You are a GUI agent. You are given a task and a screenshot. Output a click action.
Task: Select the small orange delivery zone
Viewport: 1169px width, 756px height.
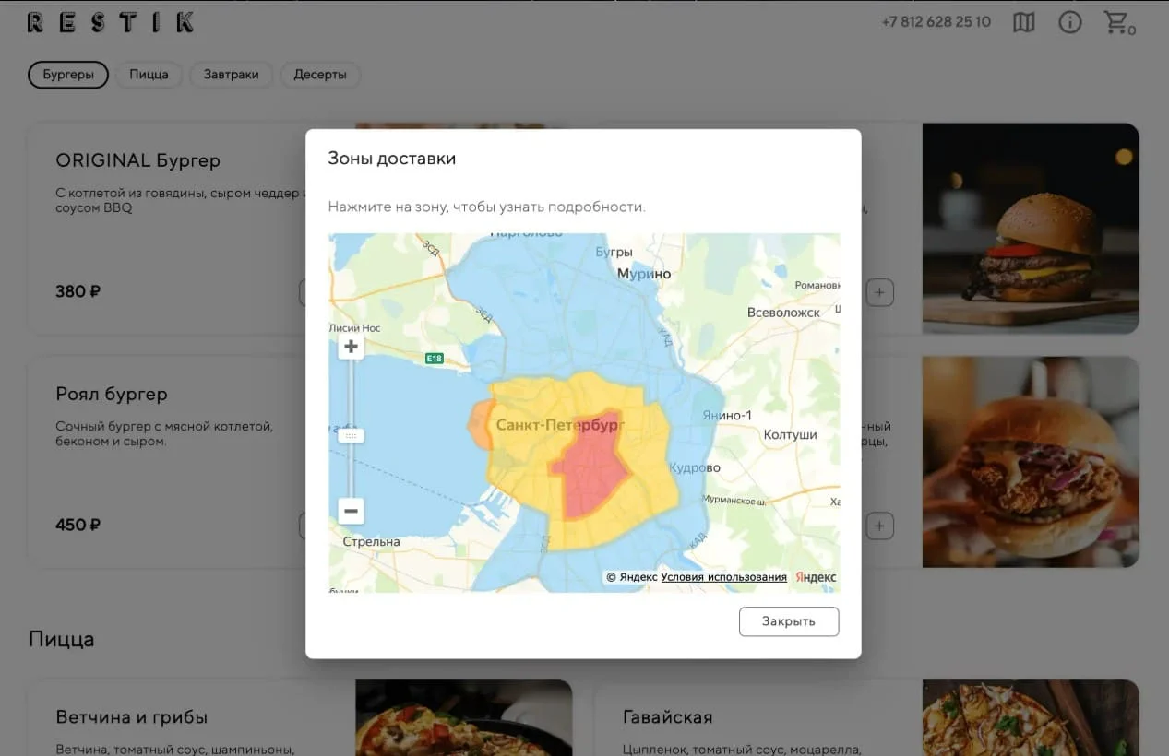479,423
